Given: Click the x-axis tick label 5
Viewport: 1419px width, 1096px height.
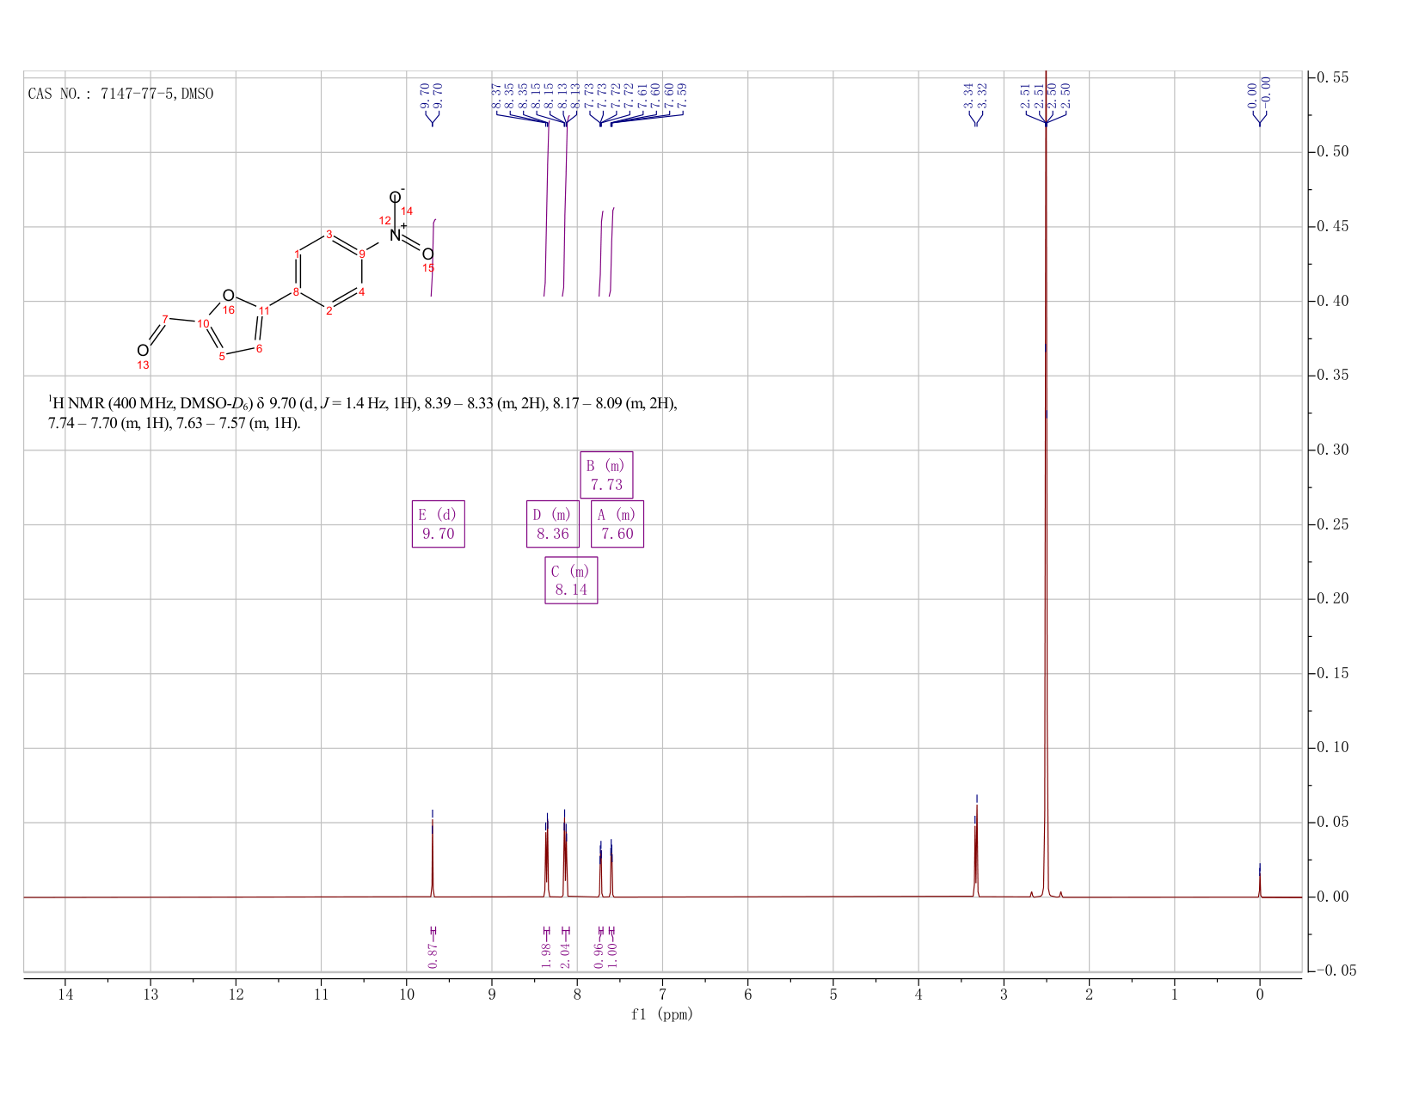Looking at the screenshot, I should tap(833, 995).
